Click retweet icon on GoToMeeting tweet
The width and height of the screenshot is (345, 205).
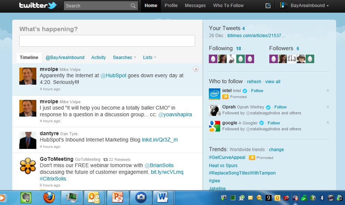tap(105, 160)
